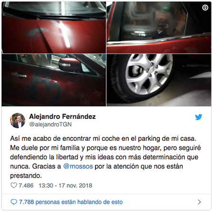
Task: Click the Alejandro Fernández display name
Action: [x=62, y=117]
